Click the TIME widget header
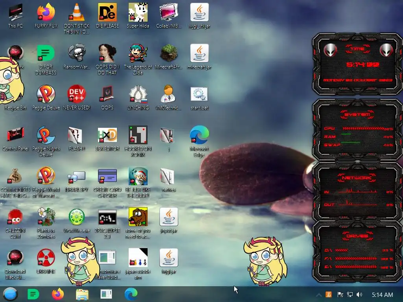Image resolution: width=403 pixels, height=302 pixels. [357, 49]
